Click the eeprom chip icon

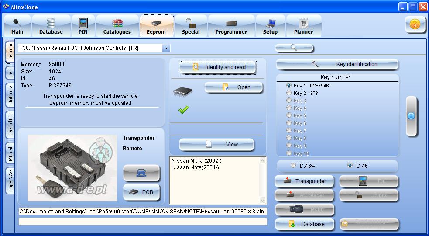tap(183, 91)
